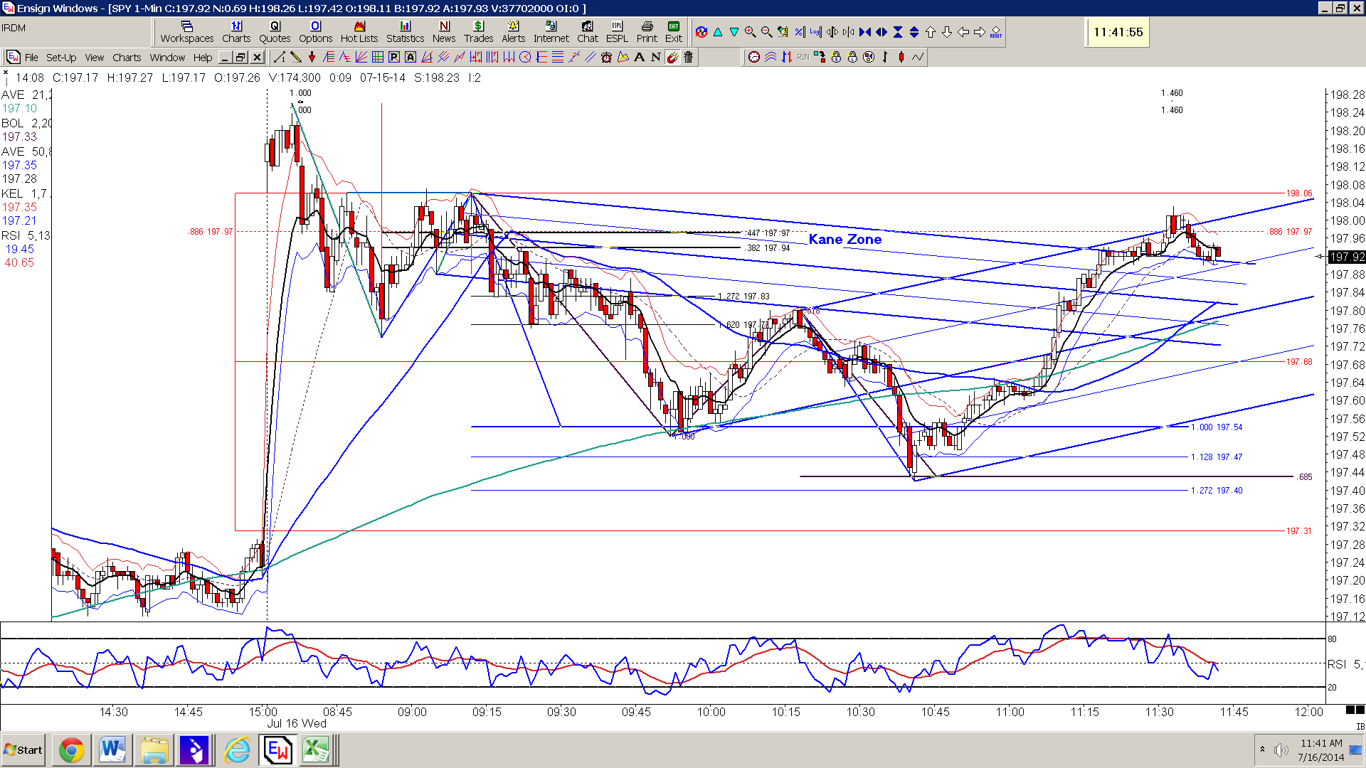Open Hot Lists from the toolbar
The height and width of the screenshot is (768, 1366).
[x=359, y=32]
